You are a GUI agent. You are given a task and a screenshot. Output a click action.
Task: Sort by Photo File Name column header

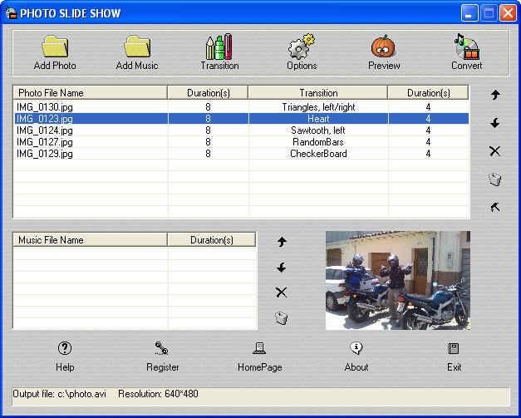pyautogui.click(x=90, y=93)
